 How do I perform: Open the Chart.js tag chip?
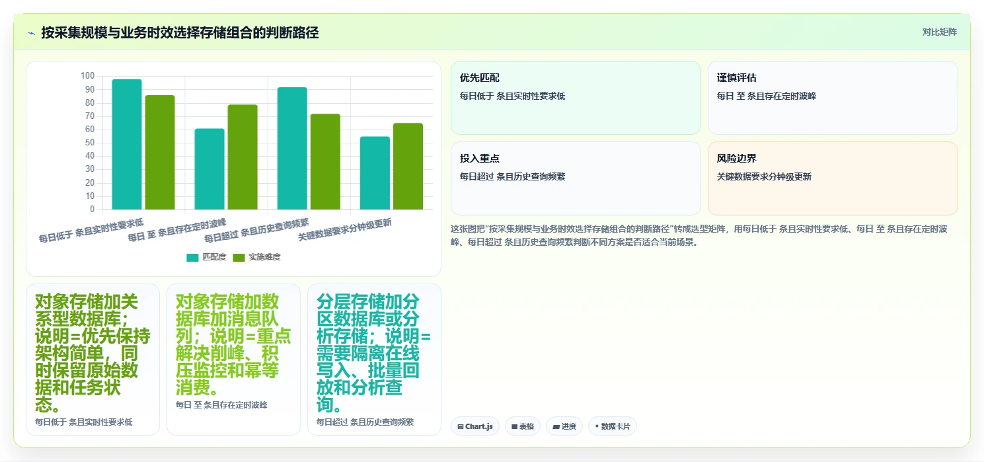475,426
